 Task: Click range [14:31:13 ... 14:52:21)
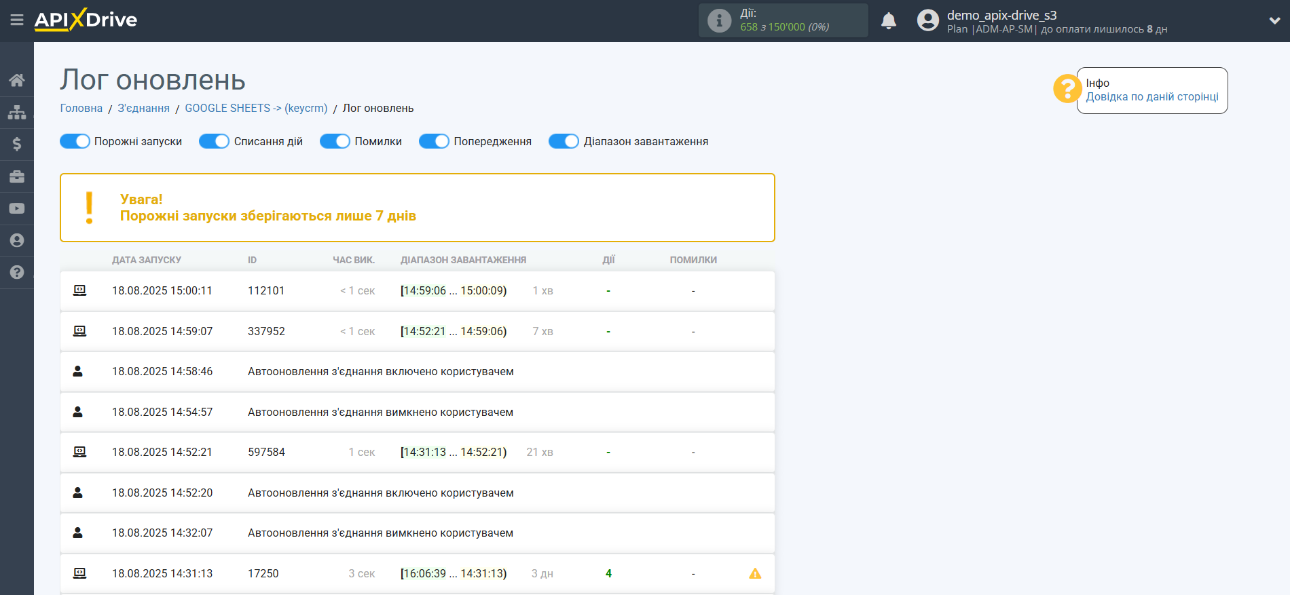[x=454, y=452]
